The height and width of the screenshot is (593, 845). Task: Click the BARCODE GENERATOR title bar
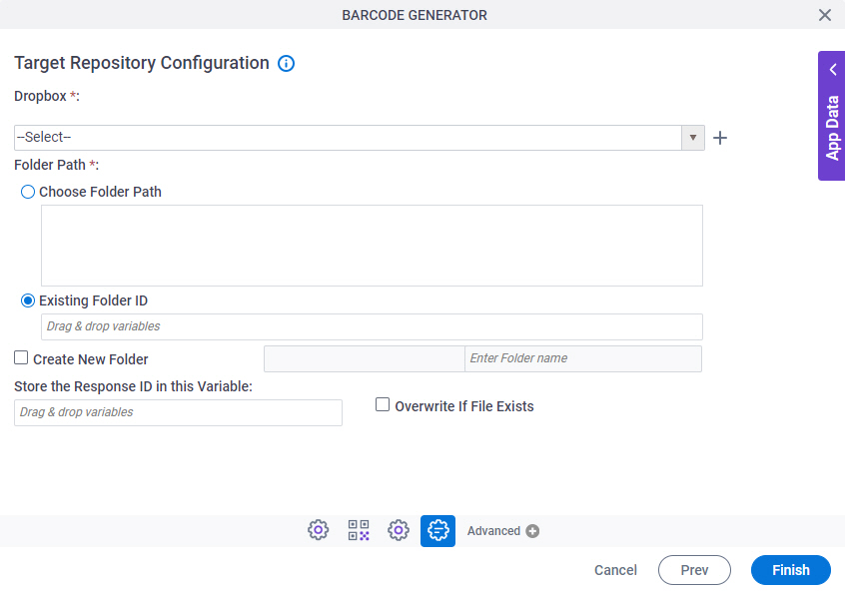pos(414,15)
